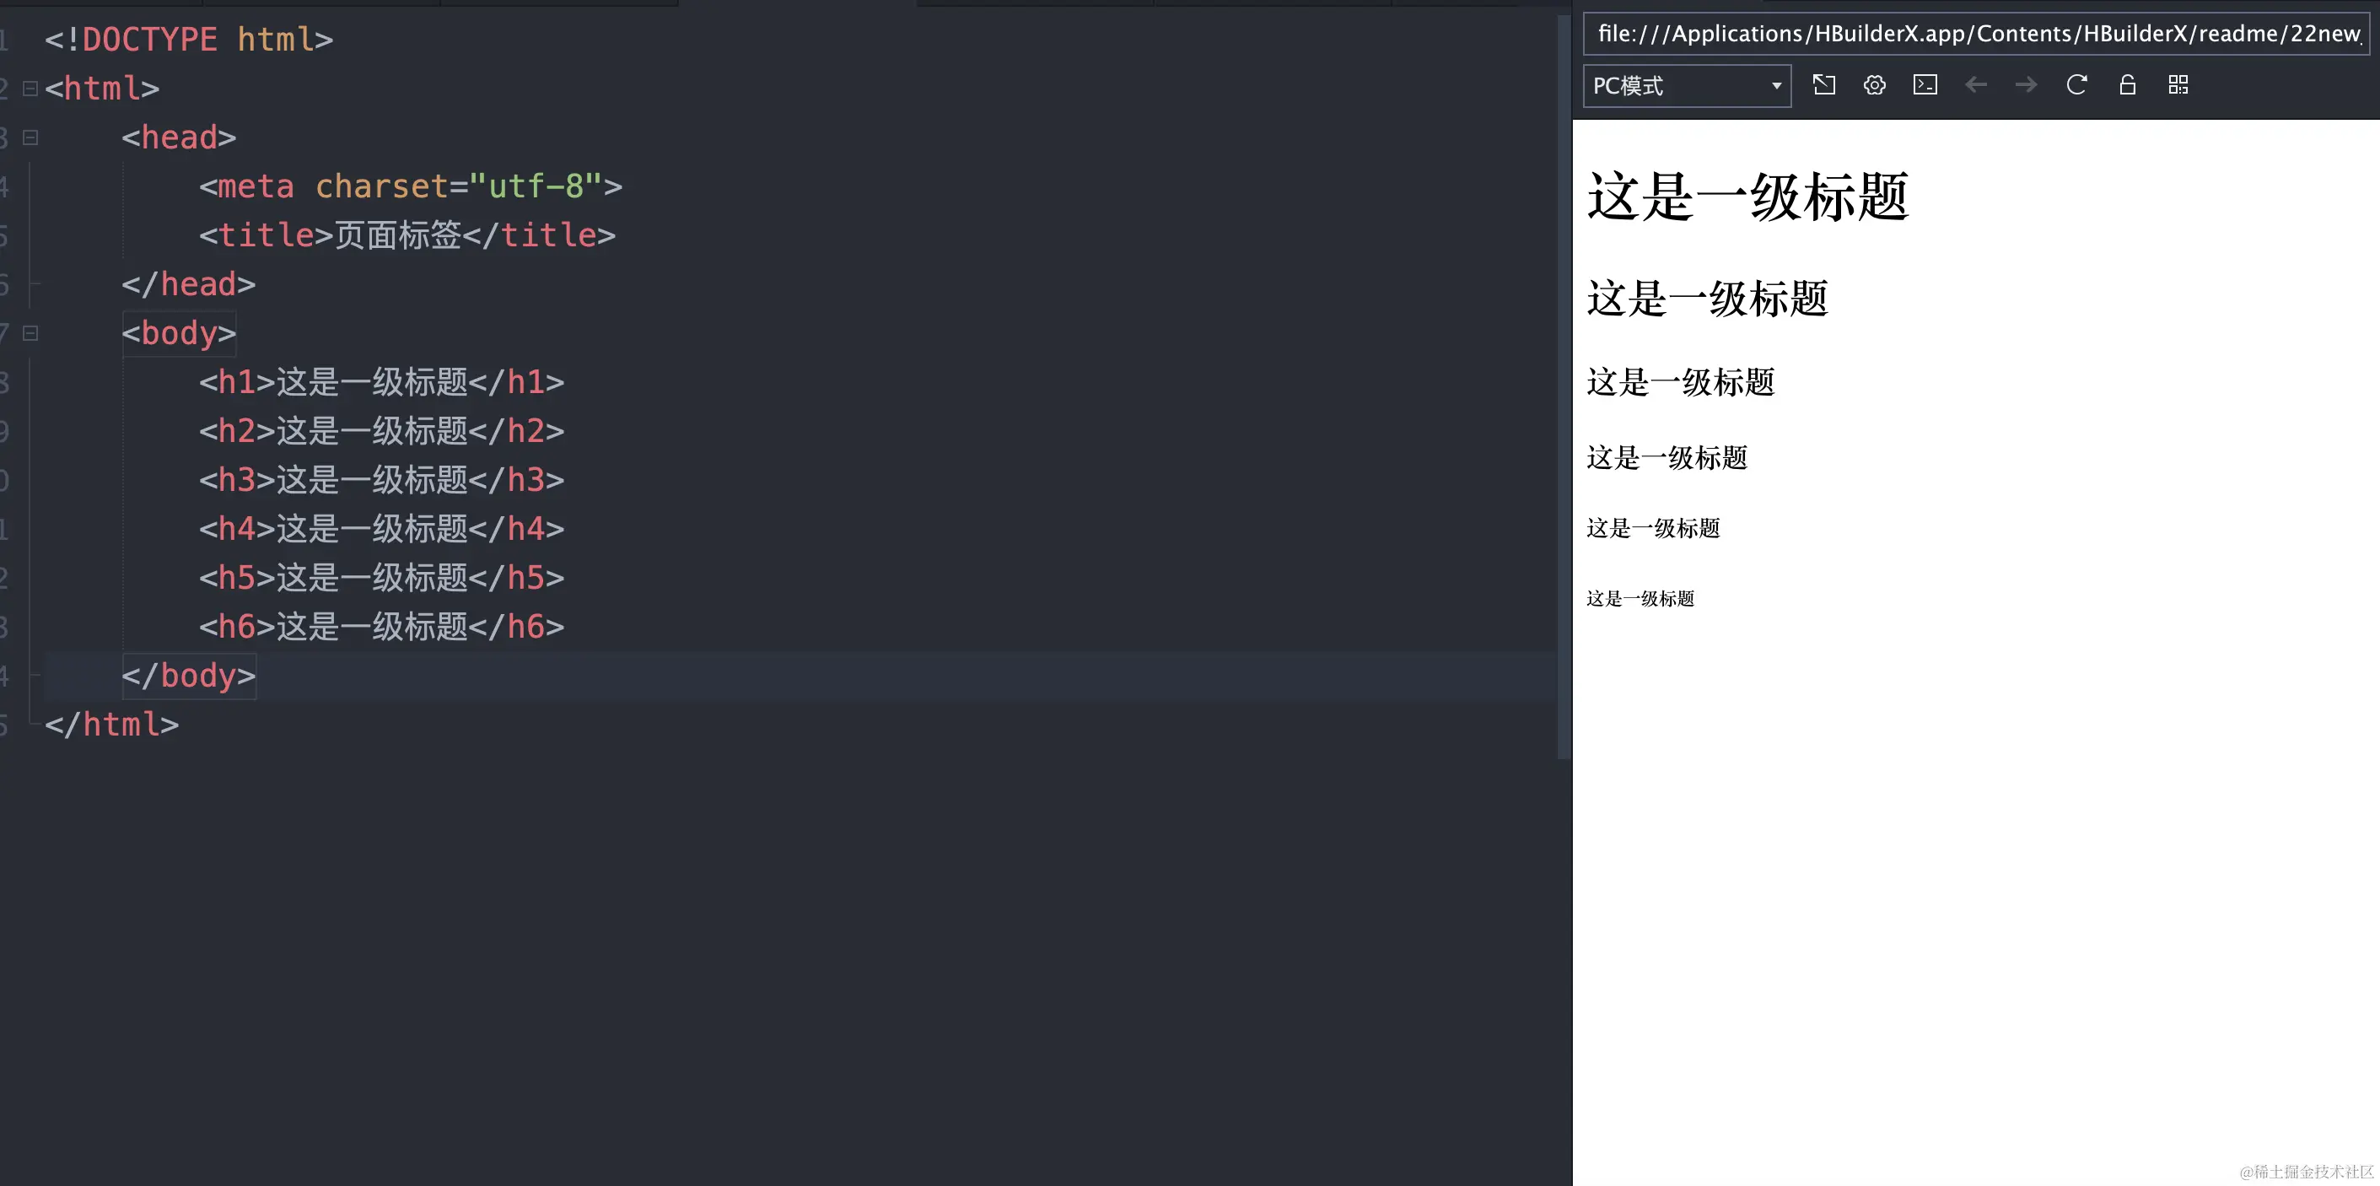Collapse the body section code fold
Image resolution: width=2380 pixels, height=1186 pixels.
tap(29, 333)
